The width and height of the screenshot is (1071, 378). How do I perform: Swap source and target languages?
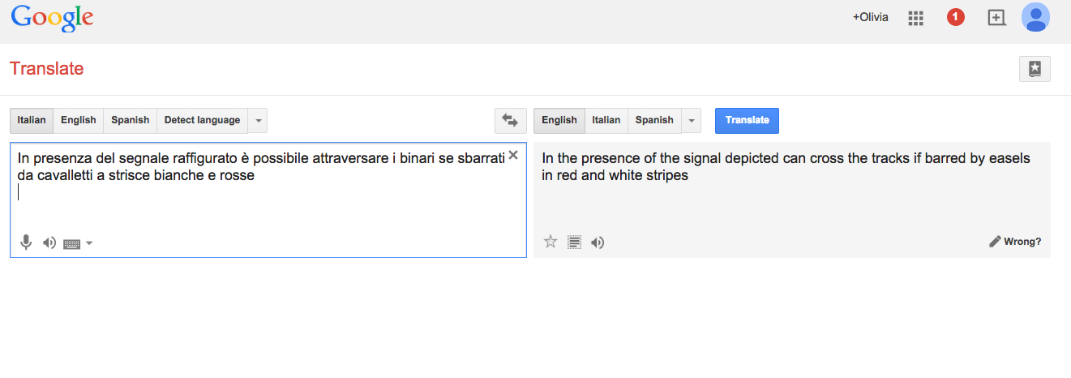[510, 120]
